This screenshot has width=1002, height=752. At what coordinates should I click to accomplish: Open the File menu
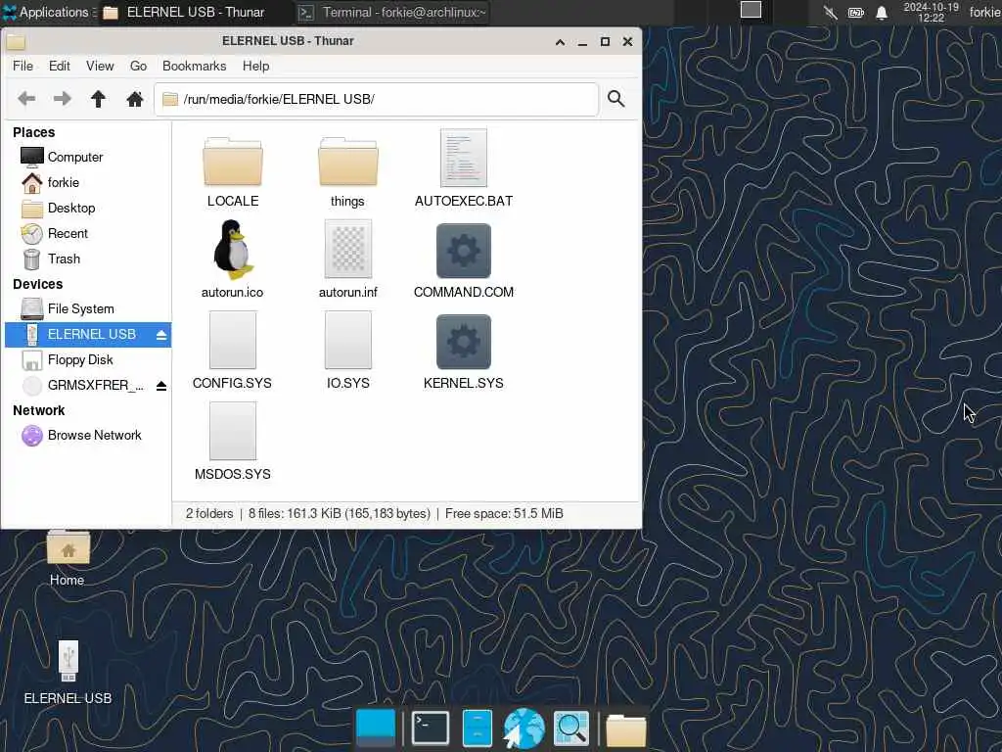tap(23, 66)
